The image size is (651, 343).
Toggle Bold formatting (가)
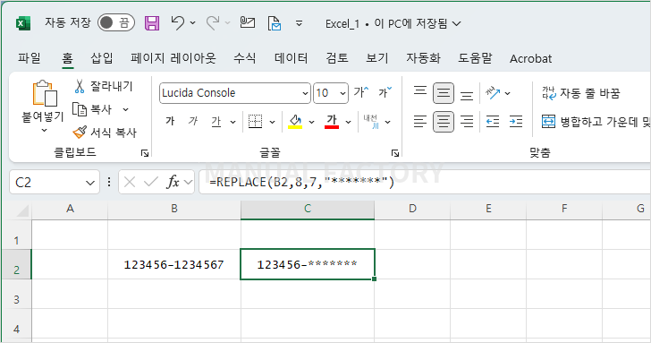tap(170, 122)
